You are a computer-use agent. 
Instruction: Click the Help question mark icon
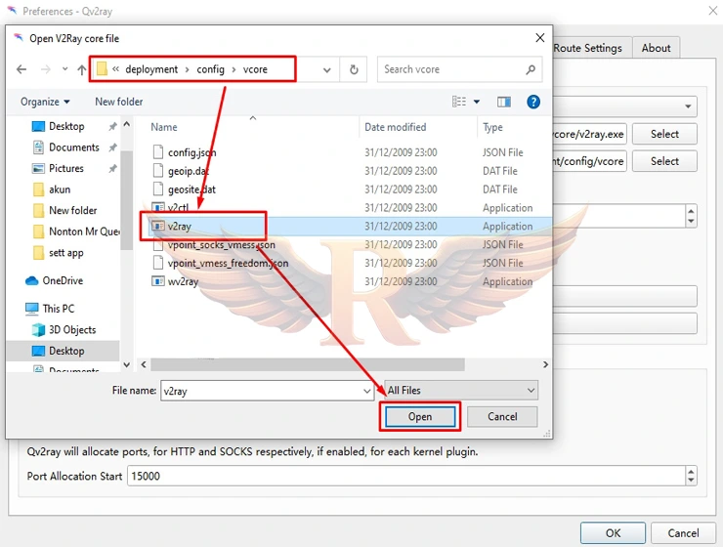coord(533,102)
